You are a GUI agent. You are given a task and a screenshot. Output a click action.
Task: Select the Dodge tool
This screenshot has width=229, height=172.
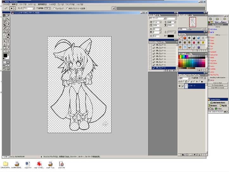click(8, 38)
